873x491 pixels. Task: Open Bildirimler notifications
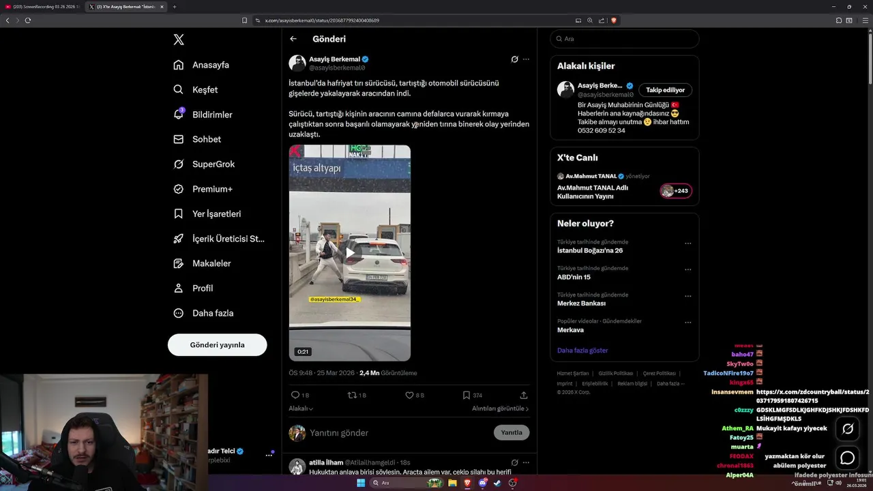tap(203, 115)
